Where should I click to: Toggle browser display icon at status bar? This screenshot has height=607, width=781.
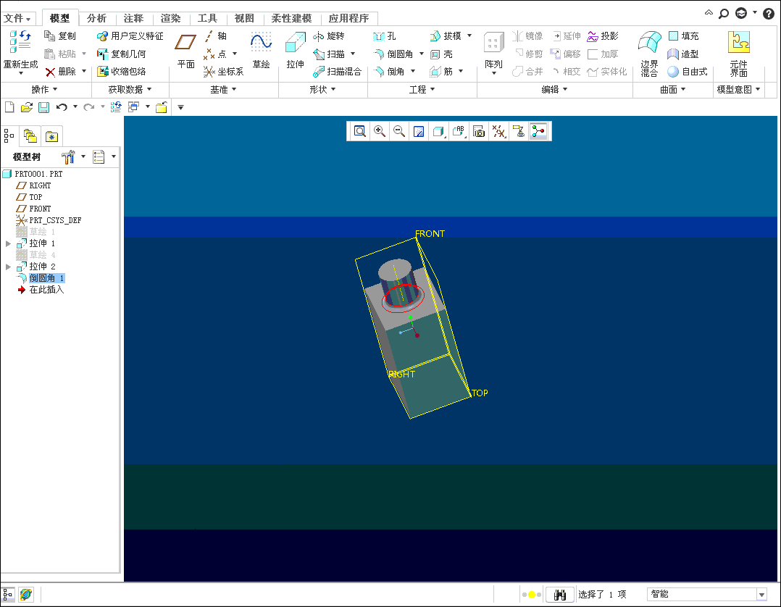click(x=26, y=595)
